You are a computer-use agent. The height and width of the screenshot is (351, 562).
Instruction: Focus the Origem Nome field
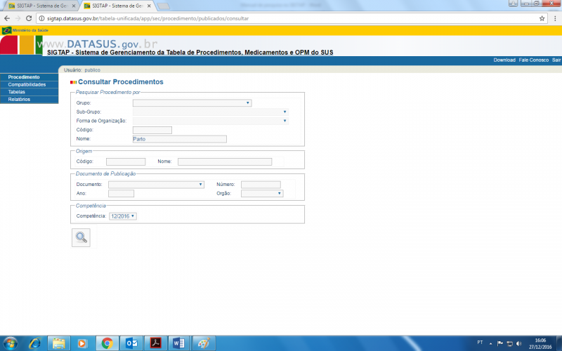(225, 161)
